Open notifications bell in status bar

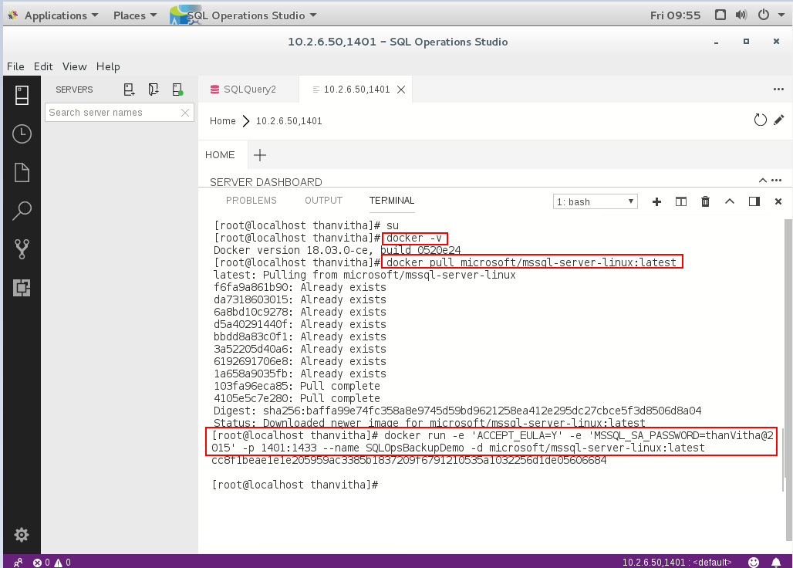[776, 562]
